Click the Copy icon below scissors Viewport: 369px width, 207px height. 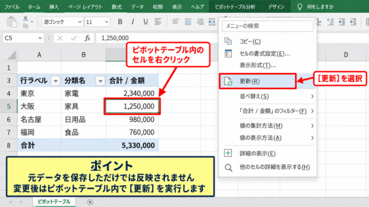(x=25, y=25)
